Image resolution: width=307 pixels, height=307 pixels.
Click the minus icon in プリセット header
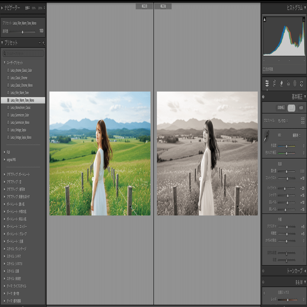(x=40, y=43)
